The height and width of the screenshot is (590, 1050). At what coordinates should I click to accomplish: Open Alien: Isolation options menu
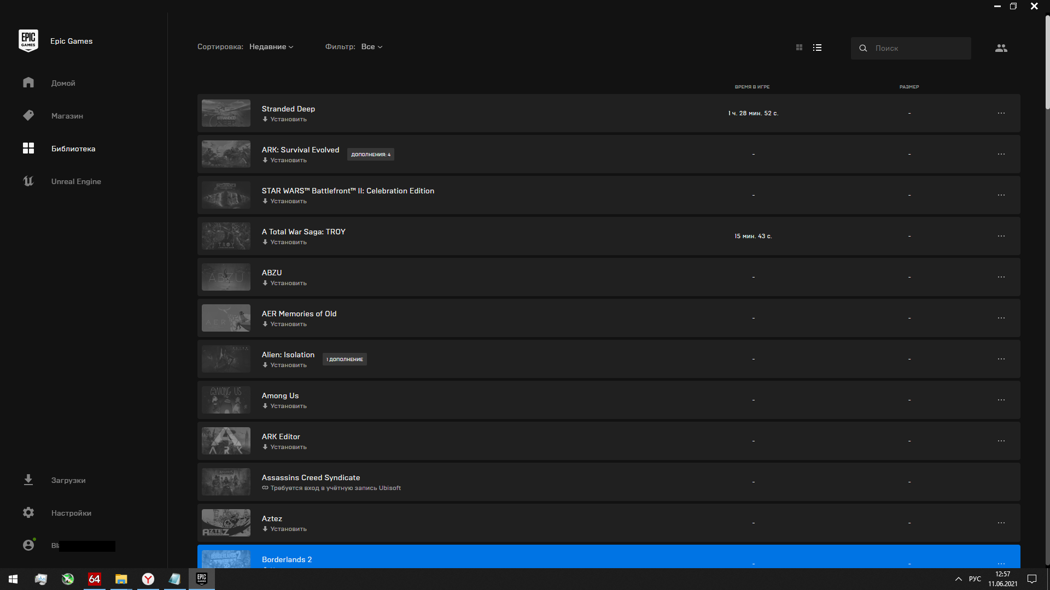tap(1001, 359)
